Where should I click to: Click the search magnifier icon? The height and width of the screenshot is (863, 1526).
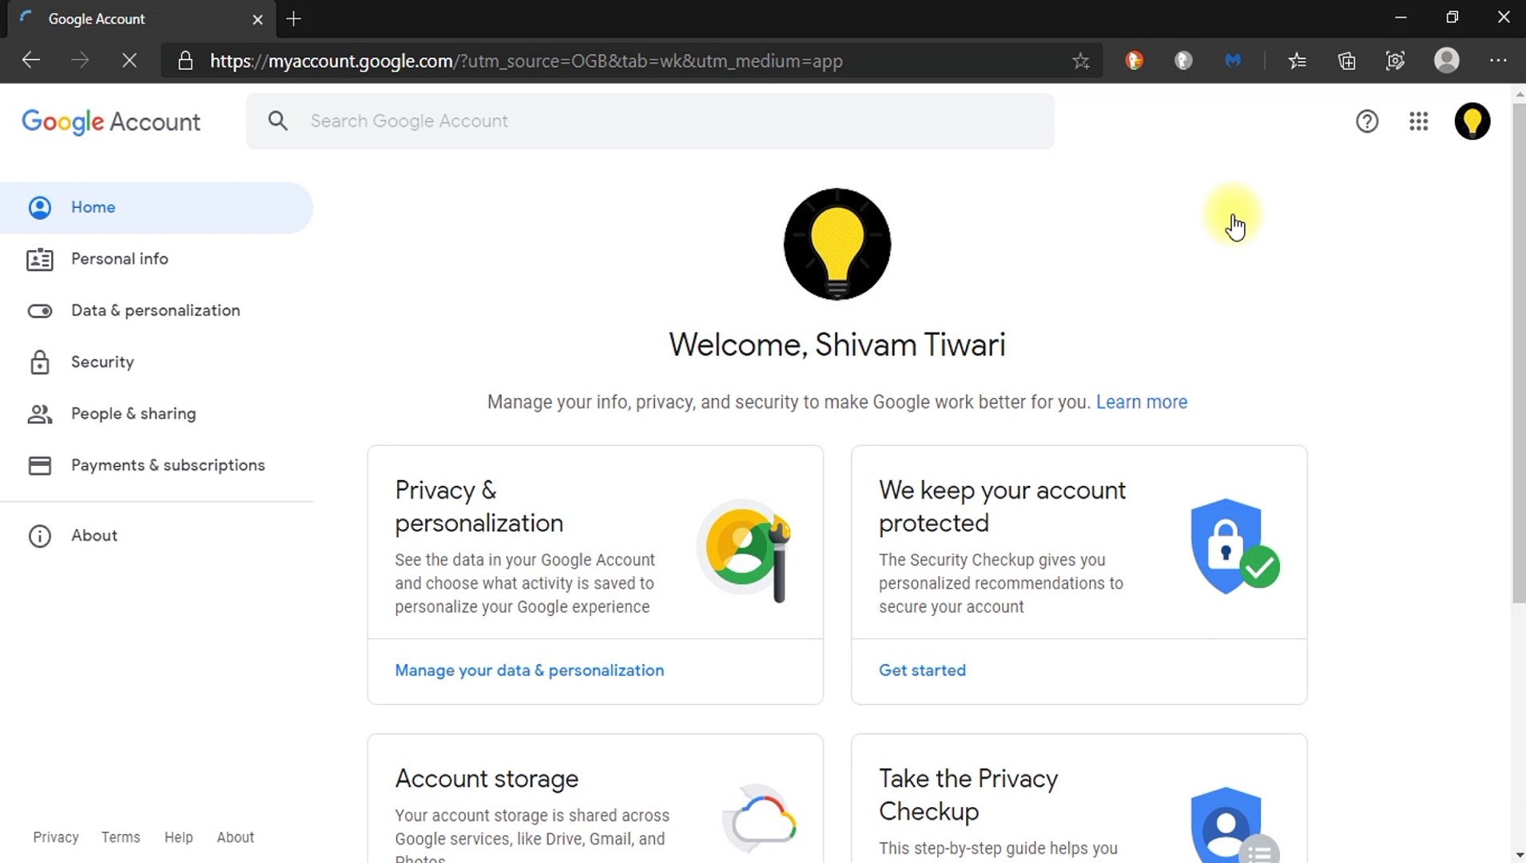(277, 121)
